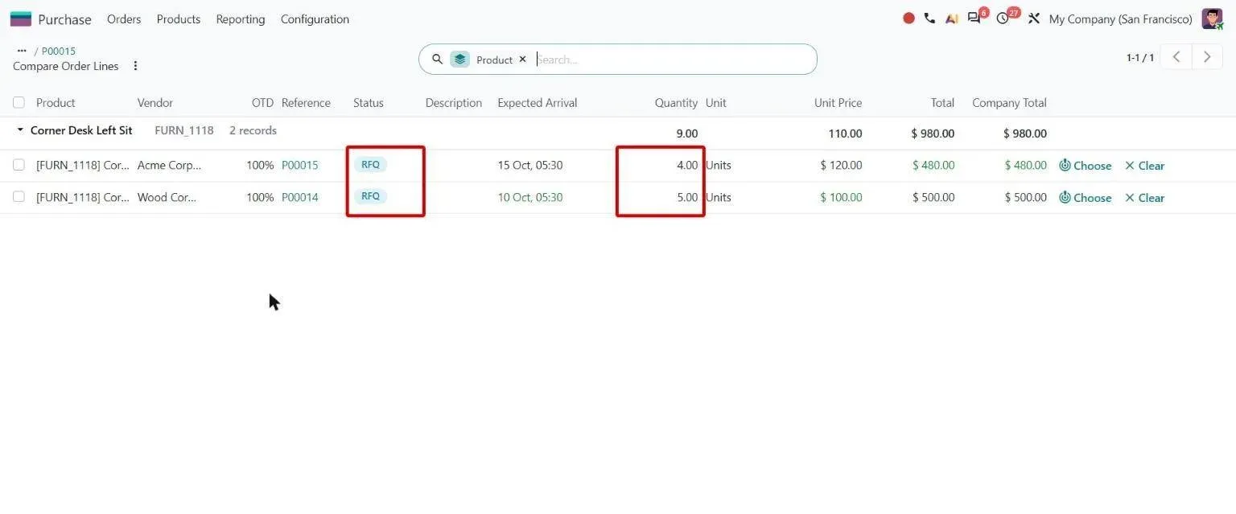Open the Purchase app home icon
The height and width of the screenshot is (514, 1236).
point(21,19)
